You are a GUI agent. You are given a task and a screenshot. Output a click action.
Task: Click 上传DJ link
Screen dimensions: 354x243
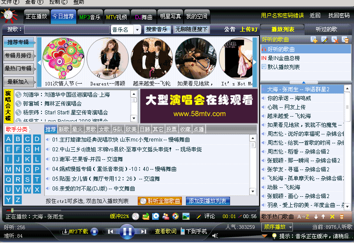249,29
